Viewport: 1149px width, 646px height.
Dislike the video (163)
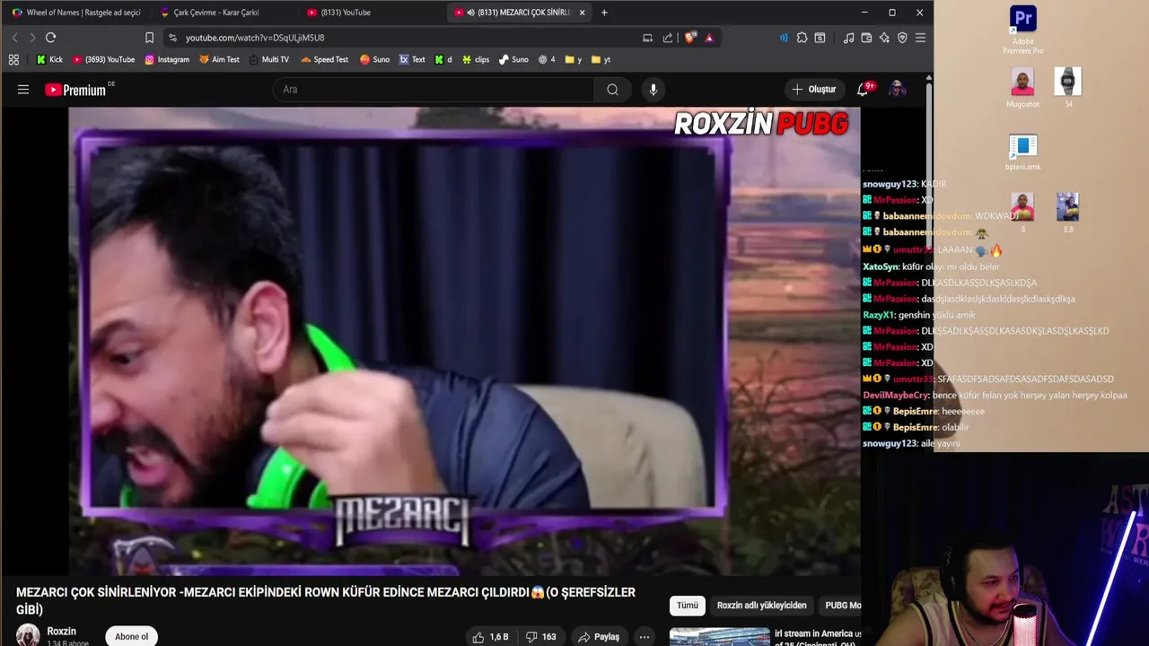tap(541, 637)
